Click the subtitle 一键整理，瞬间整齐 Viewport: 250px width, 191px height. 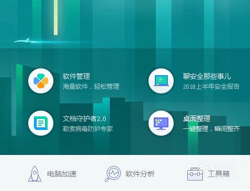[211, 129]
